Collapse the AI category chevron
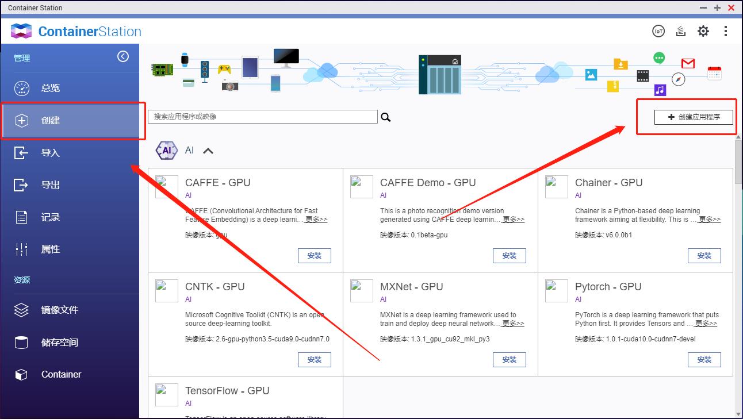The image size is (743, 419). tap(208, 151)
